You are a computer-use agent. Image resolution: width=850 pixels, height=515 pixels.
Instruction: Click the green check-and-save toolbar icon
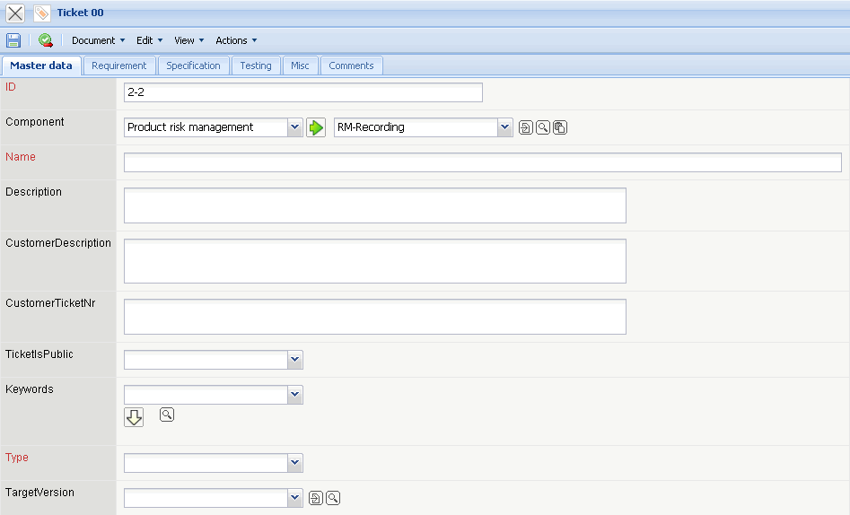pyautogui.click(x=45, y=40)
